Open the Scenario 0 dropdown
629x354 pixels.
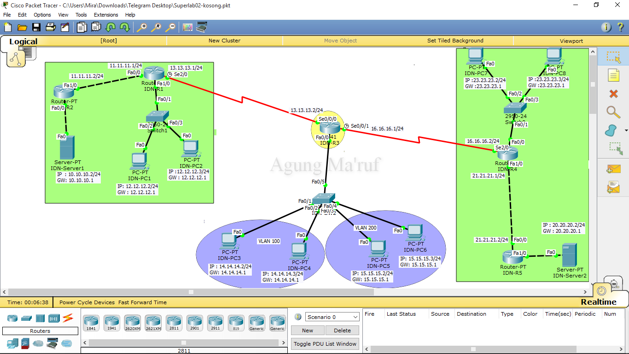[x=332, y=317]
